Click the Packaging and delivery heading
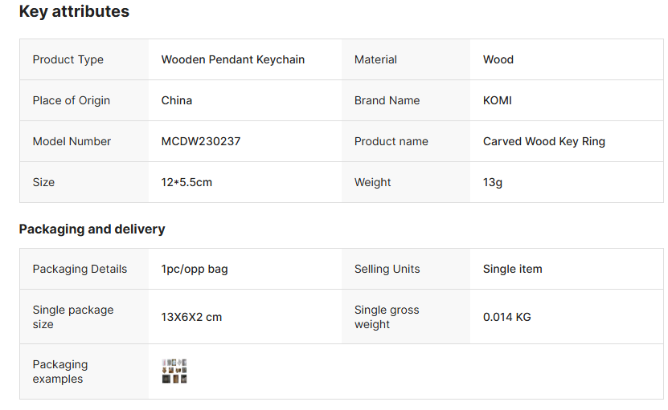This screenshot has height=410, width=668. 92,229
